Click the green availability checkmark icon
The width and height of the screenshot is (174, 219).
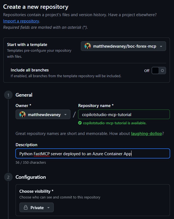pyautogui.click(x=80, y=123)
